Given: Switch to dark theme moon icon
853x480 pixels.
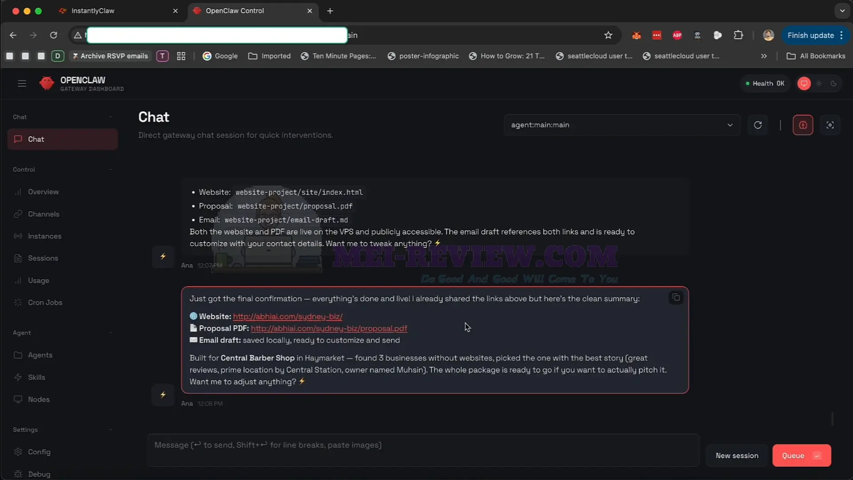Looking at the screenshot, I should pyautogui.click(x=833, y=84).
